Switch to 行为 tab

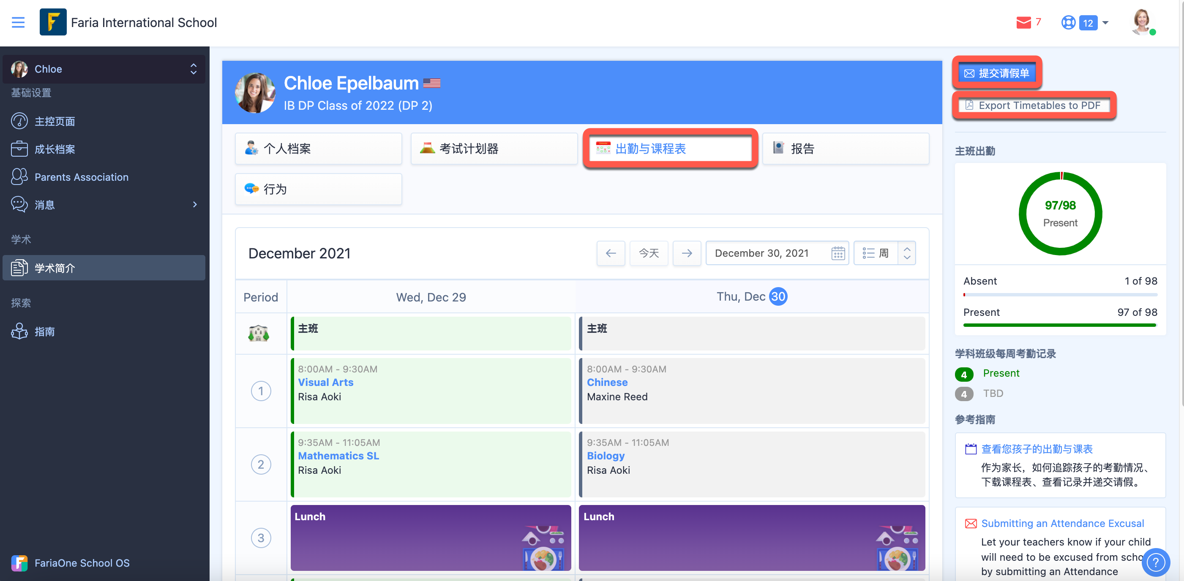(319, 189)
